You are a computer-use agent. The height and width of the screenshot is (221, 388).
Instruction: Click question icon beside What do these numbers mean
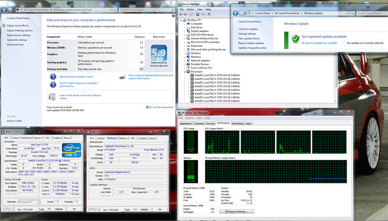tap(53, 77)
